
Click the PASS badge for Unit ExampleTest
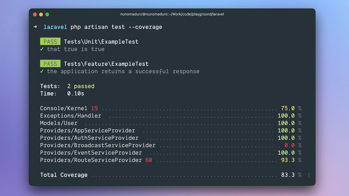50,42
